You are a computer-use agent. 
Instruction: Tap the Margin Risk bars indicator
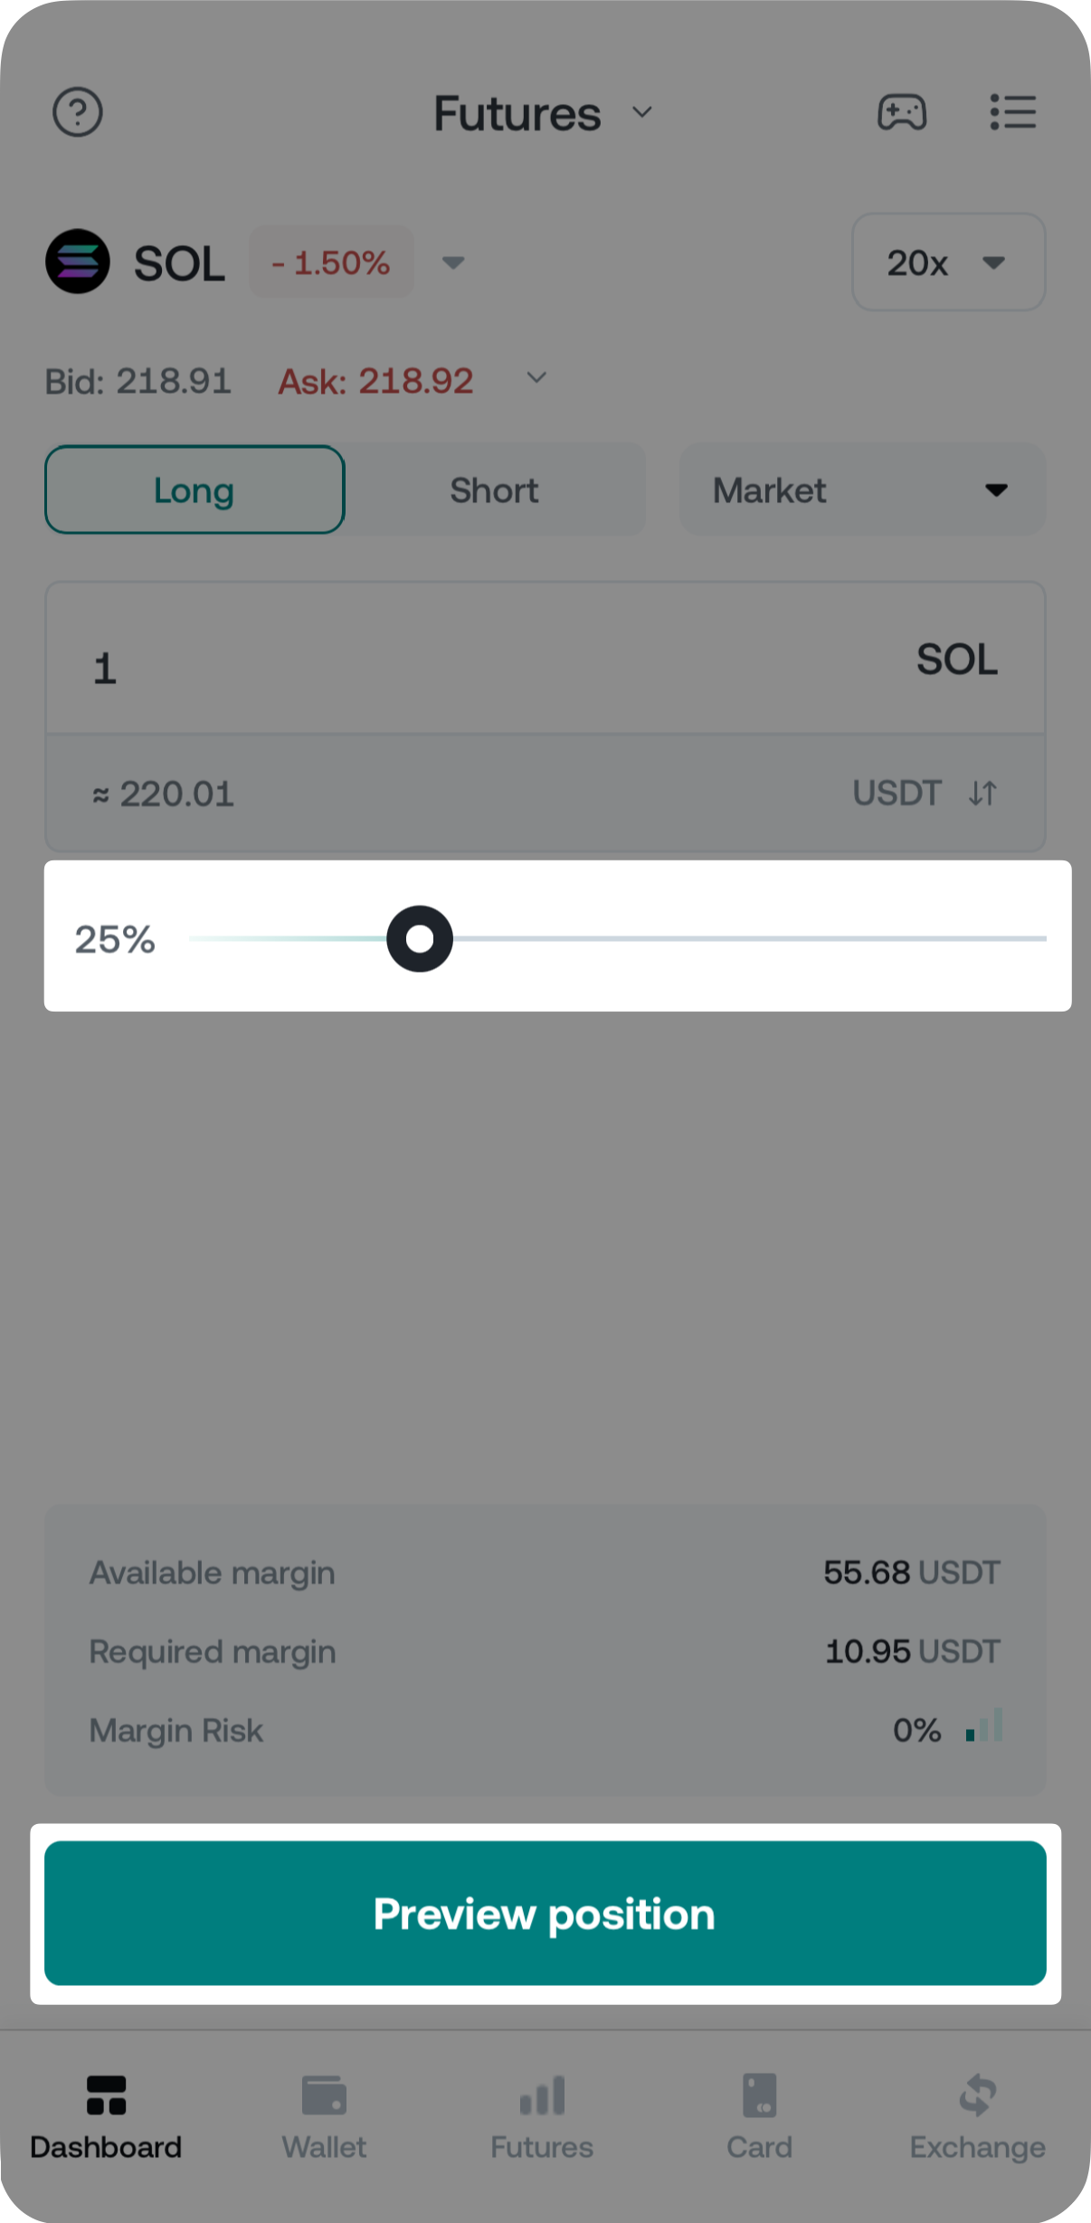(984, 1726)
